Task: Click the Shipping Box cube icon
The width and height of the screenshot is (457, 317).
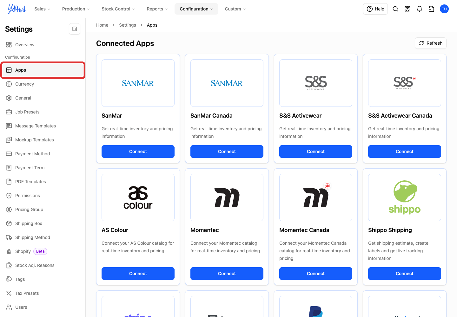Action: 9,223
